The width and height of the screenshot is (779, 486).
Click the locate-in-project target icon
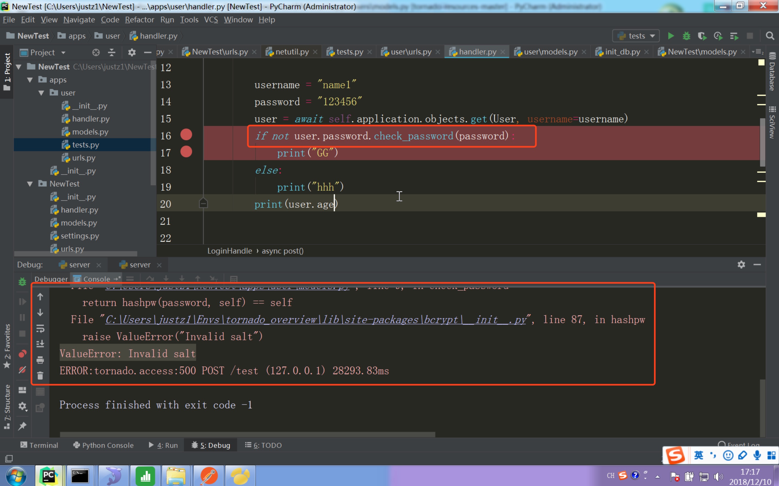click(96, 52)
